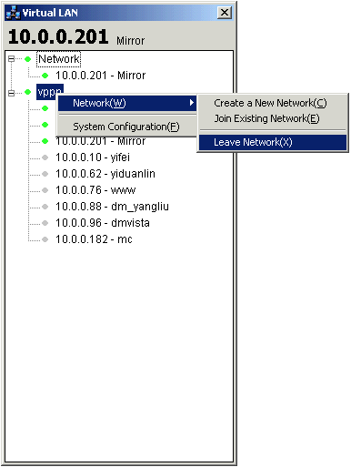Choose Join Existing Network(E)
The height and width of the screenshot is (467, 351).
point(273,118)
